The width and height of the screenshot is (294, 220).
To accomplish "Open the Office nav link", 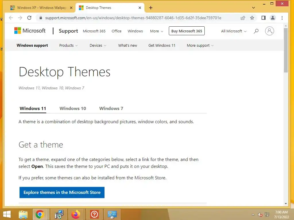I will tap(117, 31).
